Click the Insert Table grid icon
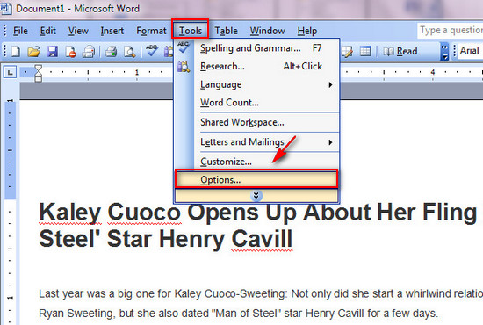 365,51
